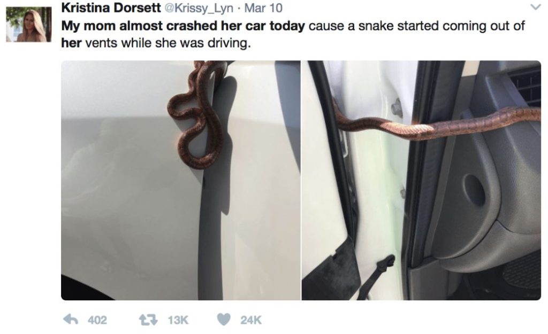Image resolution: width=548 pixels, height=334 pixels.
Task: View the 13K retweets count
Action: point(178,320)
